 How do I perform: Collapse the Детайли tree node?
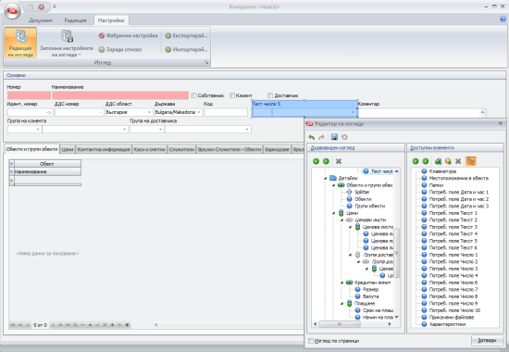point(325,179)
